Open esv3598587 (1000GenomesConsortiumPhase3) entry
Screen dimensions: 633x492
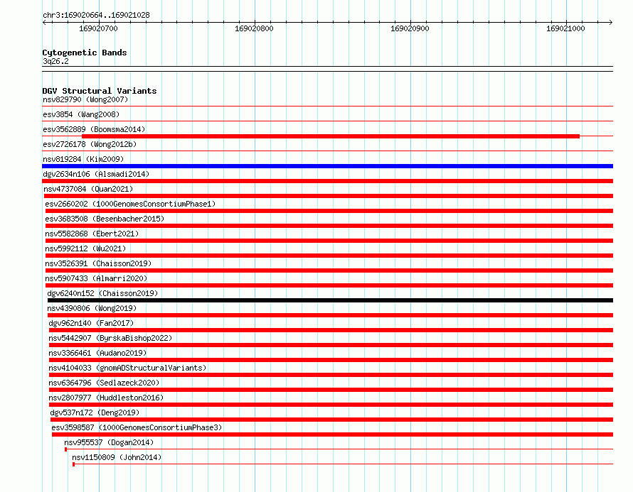137,427
